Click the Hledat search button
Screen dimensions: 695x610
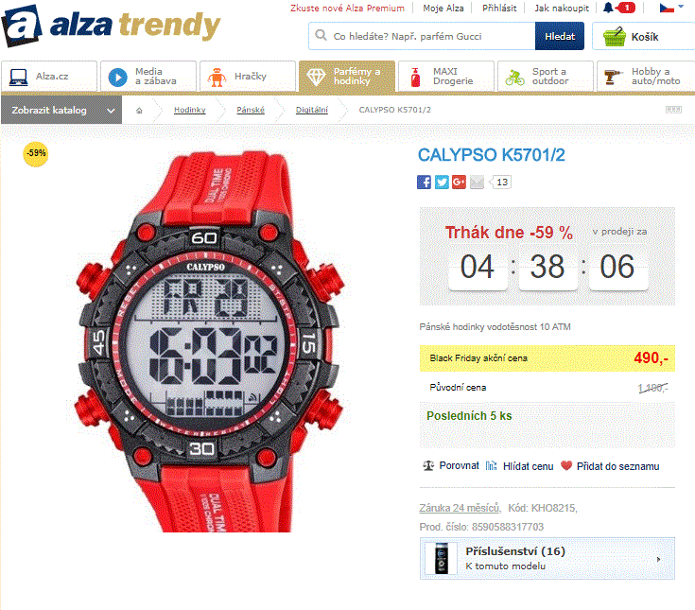coord(560,36)
